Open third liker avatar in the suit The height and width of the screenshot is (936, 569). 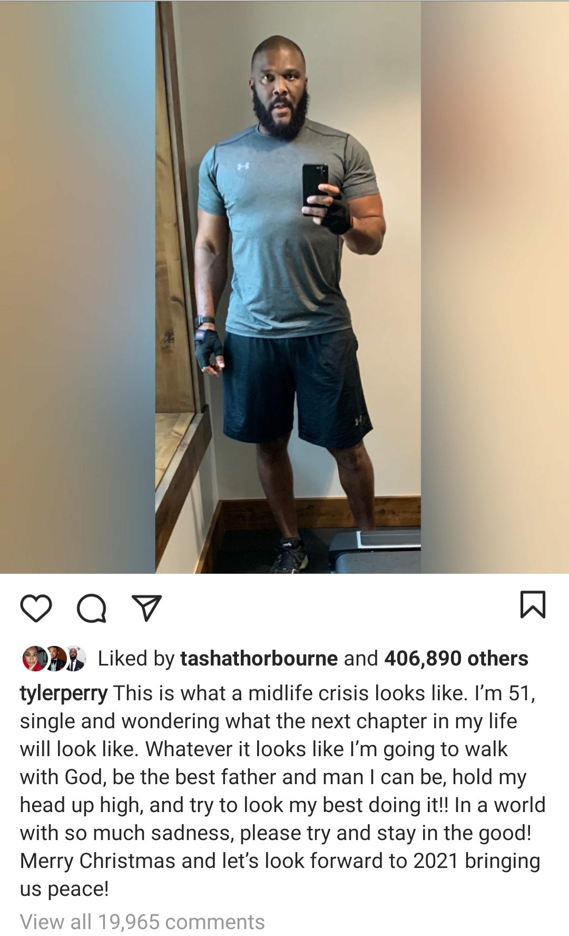click(x=75, y=658)
